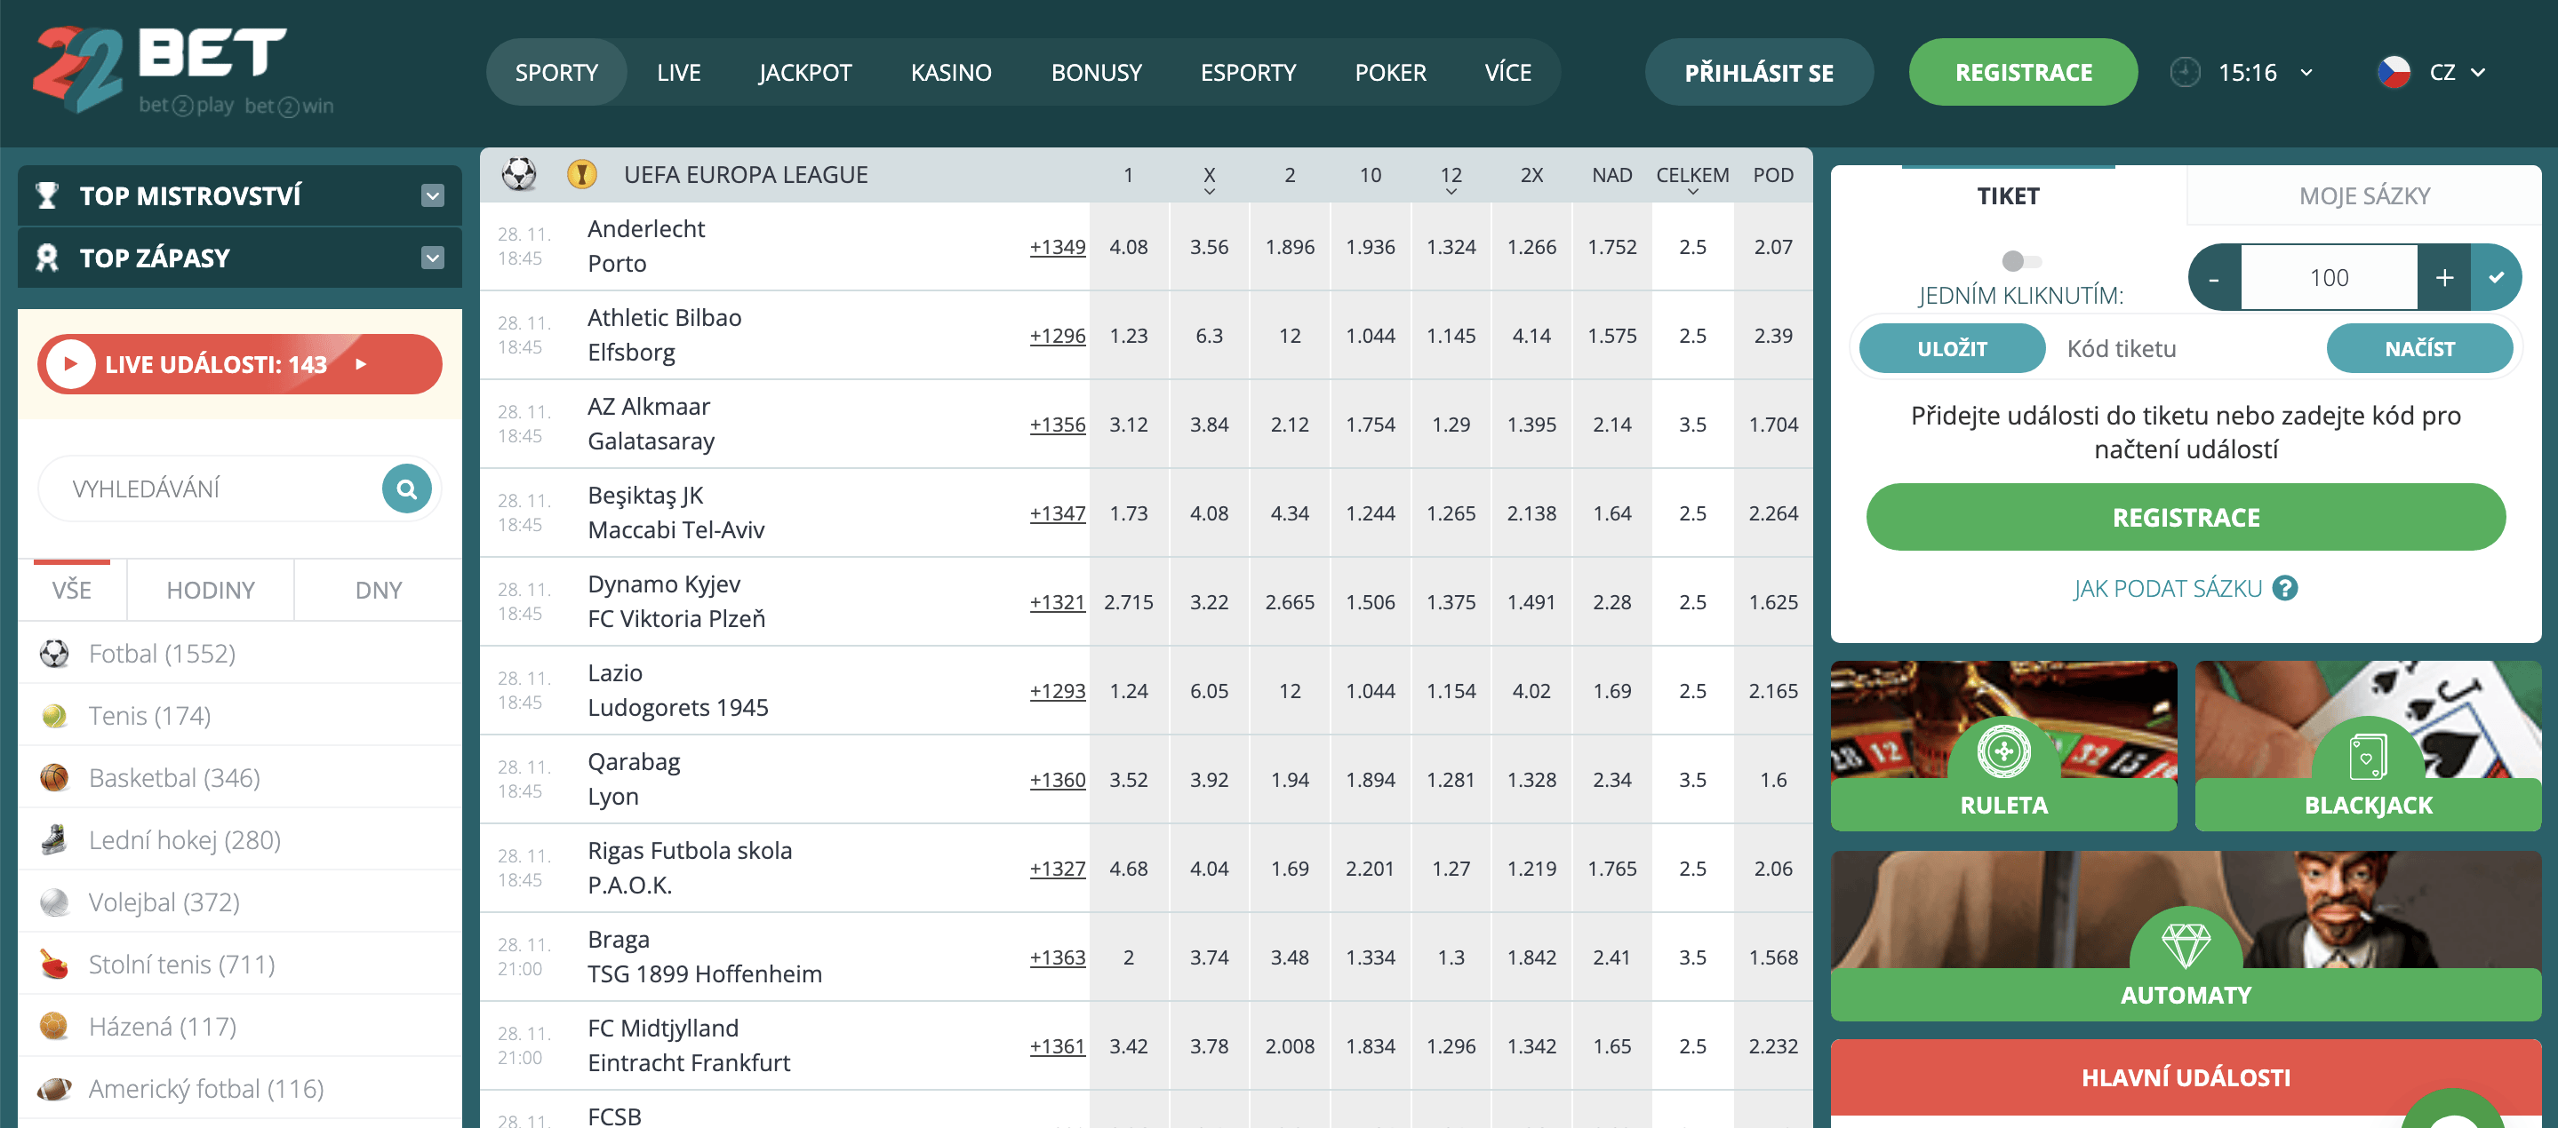Select odds 4.08 for Anderlecht win
Image resolution: width=2558 pixels, height=1128 pixels.
[1128, 246]
